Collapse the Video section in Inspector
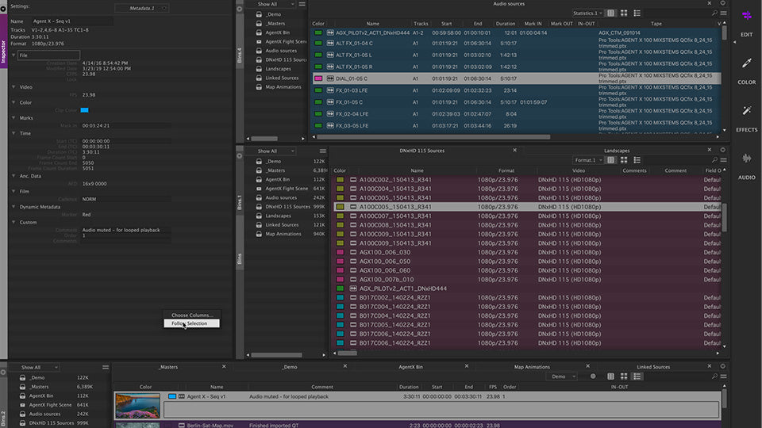The height and width of the screenshot is (428, 762). pyautogui.click(x=13, y=87)
